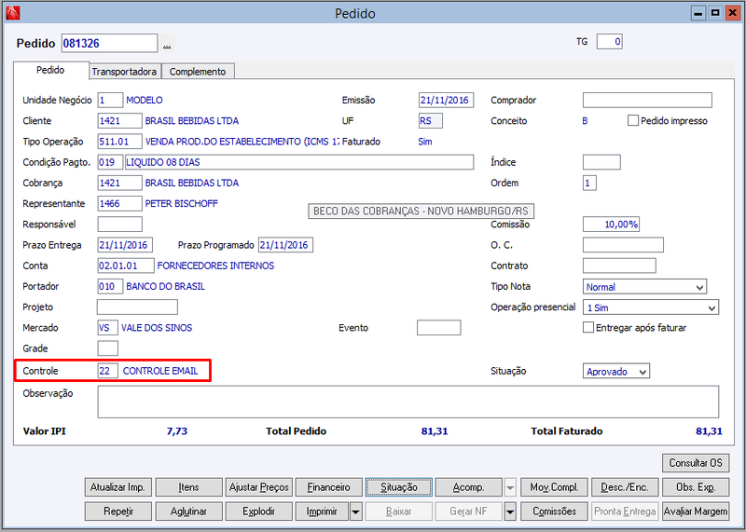Focus the Cobrança code field
This screenshot has width=746, height=532.
119,183
